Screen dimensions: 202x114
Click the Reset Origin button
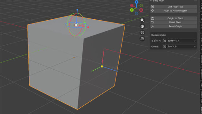[174, 26]
